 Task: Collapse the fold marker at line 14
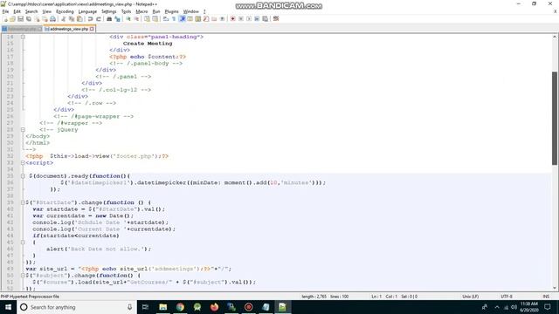tap(23, 37)
